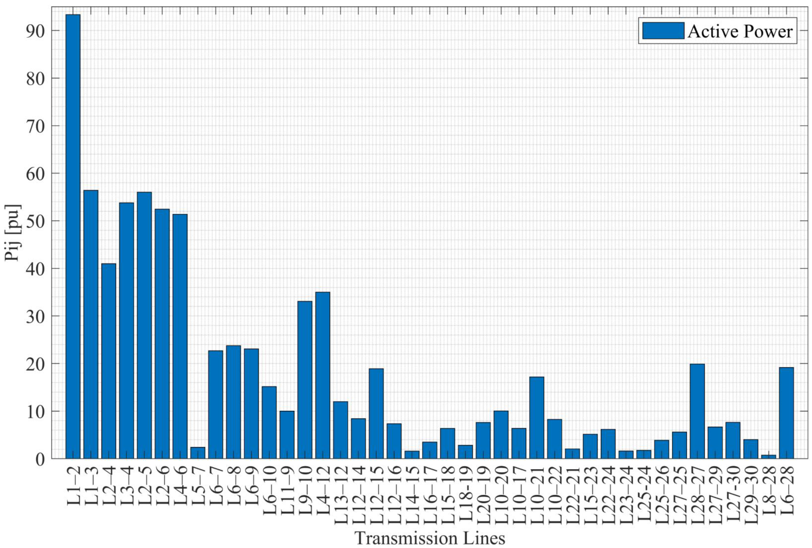Viewport: 812px width, 548px height.
Task: Click the L2–5 bar
Action: (x=144, y=325)
